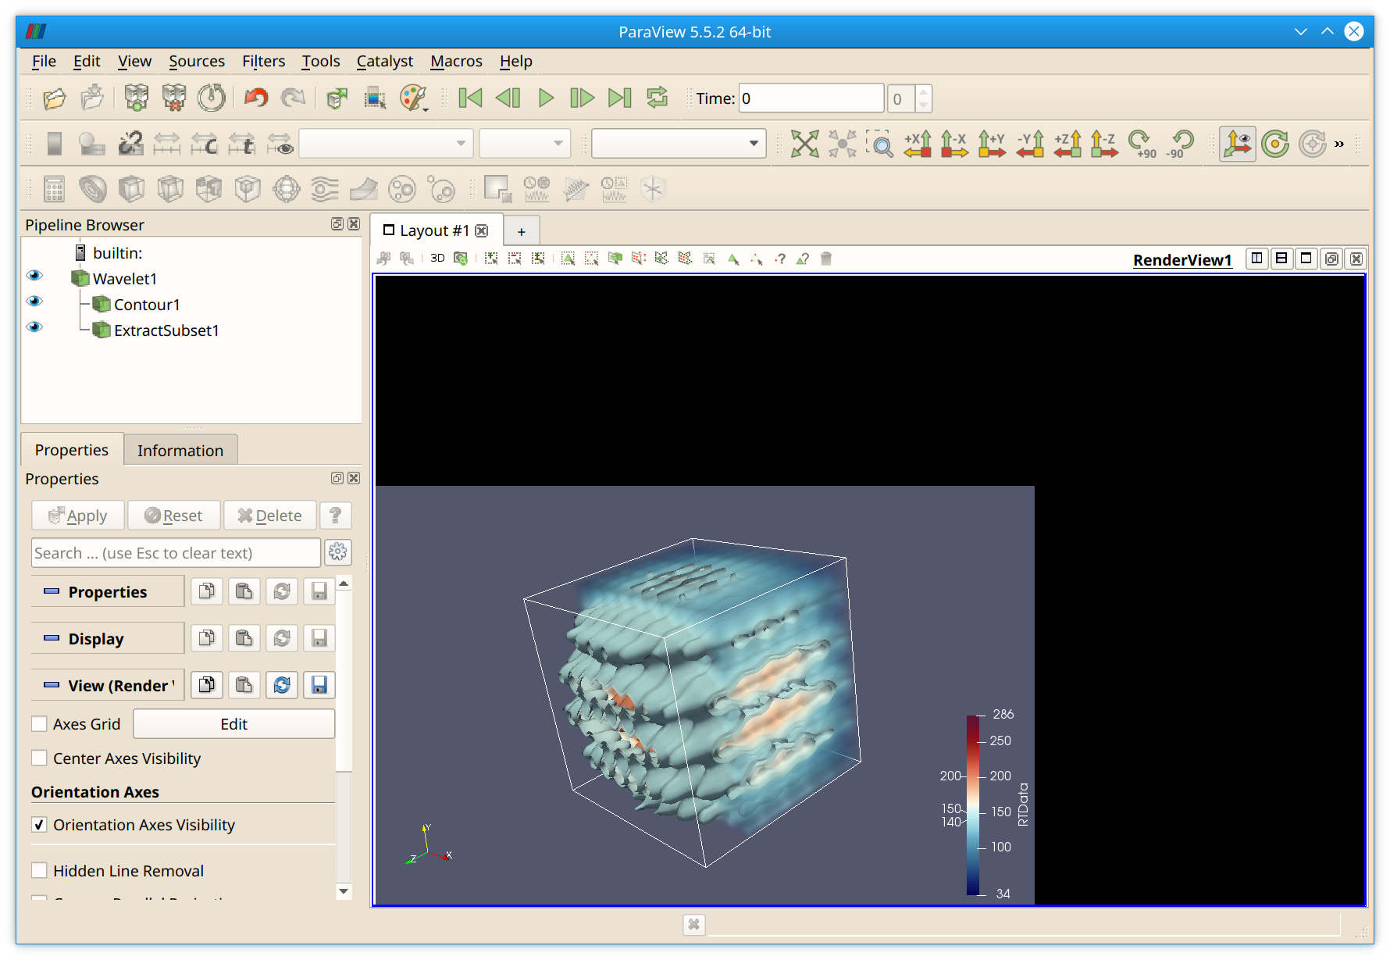
Task: Open the representation type dropdown
Action: 679,144
